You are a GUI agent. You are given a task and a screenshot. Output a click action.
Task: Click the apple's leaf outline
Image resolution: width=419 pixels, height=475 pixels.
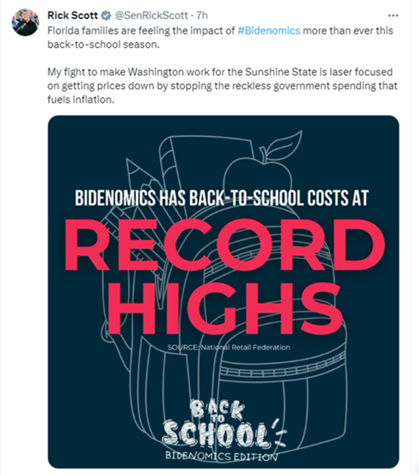tap(284, 143)
